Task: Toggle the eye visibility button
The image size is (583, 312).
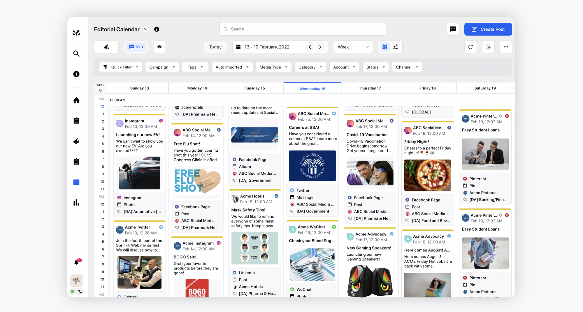Action: [x=159, y=47]
